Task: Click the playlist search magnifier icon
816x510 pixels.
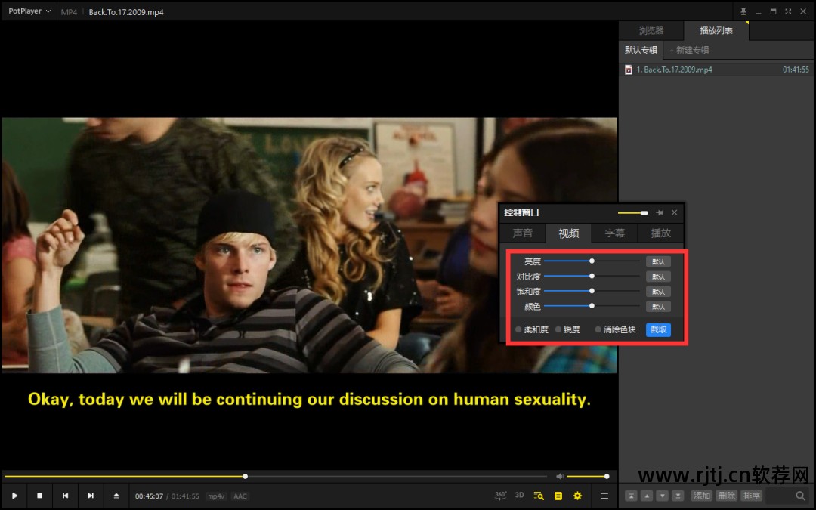Action: click(x=800, y=496)
